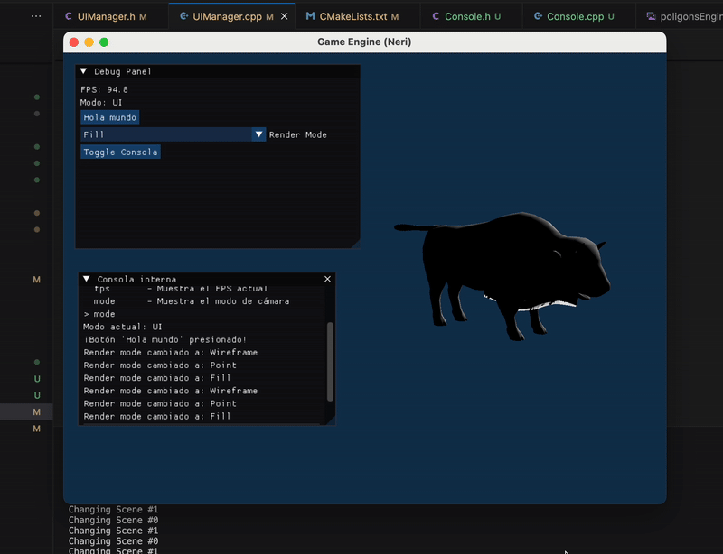
Task: Open the Console.cpp editor tab
Action: point(577,16)
